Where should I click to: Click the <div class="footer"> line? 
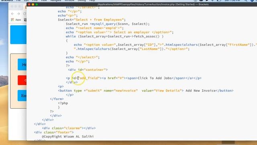(54, 133)
